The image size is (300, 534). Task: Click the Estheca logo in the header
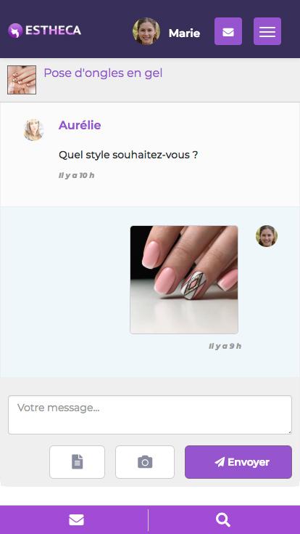click(44, 31)
